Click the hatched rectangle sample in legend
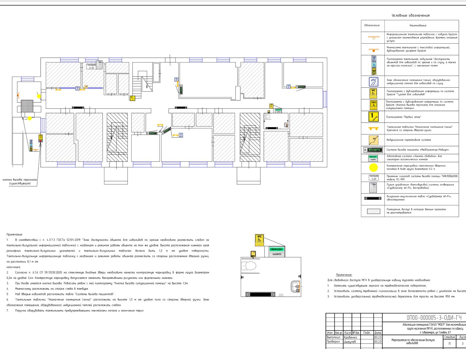This screenshot has height=349, width=466. (373, 211)
